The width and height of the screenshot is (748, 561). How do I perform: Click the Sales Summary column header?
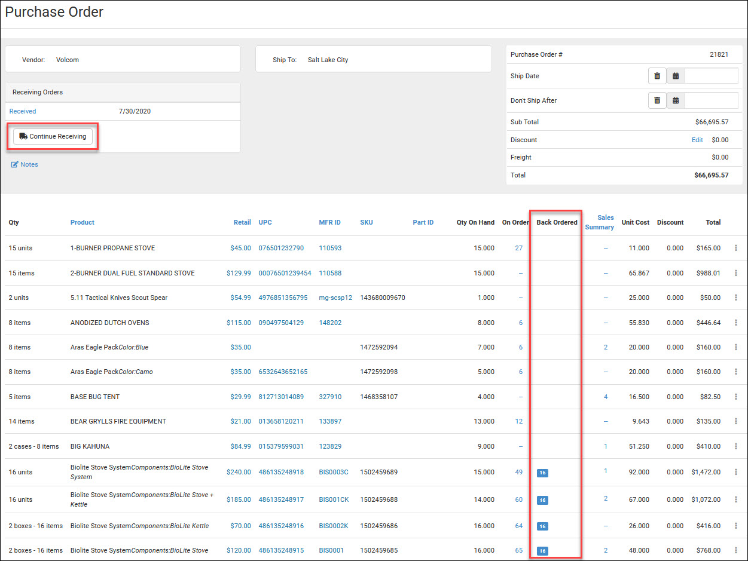click(600, 222)
